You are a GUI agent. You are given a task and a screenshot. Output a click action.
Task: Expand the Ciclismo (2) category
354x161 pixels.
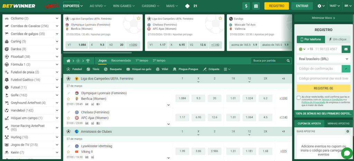[x=57, y=19]
